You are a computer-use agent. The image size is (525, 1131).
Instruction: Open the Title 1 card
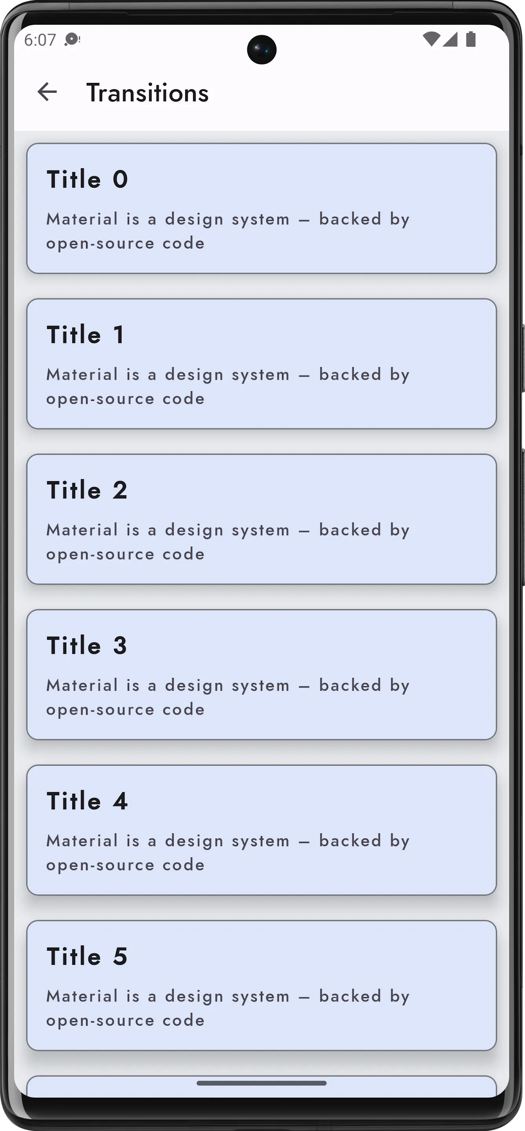click(x=262, y=364)
